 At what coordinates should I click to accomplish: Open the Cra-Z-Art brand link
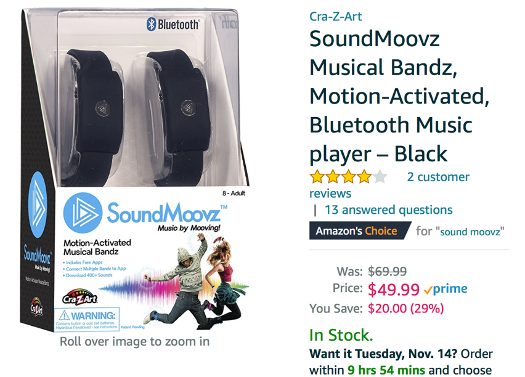(x=335, y=15)
